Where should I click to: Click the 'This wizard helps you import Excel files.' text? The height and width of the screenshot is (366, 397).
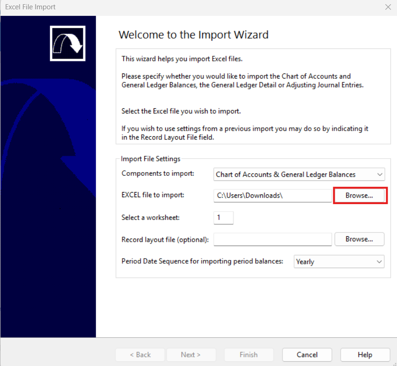(182, 59)
